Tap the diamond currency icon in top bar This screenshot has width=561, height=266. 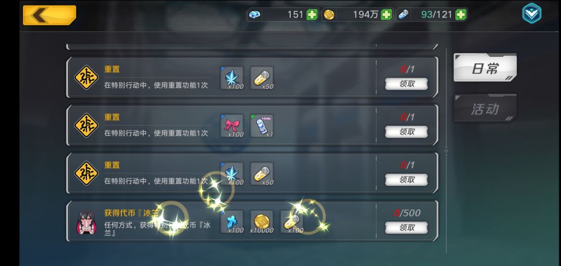(255, 15)
